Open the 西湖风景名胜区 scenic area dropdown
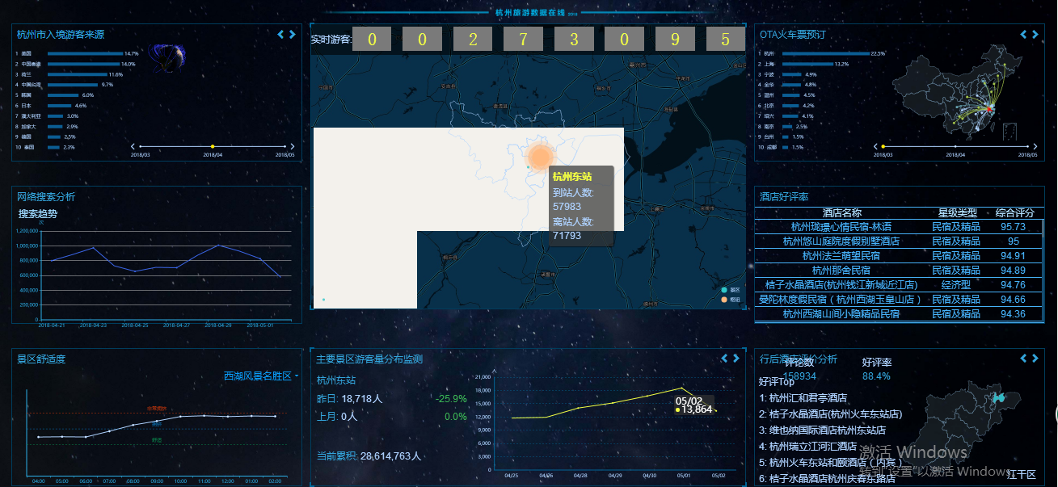The image size is (1058, 487). 260,376
